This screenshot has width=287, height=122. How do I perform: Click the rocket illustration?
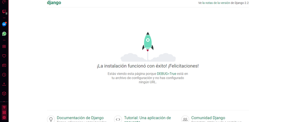coord(148,47)
